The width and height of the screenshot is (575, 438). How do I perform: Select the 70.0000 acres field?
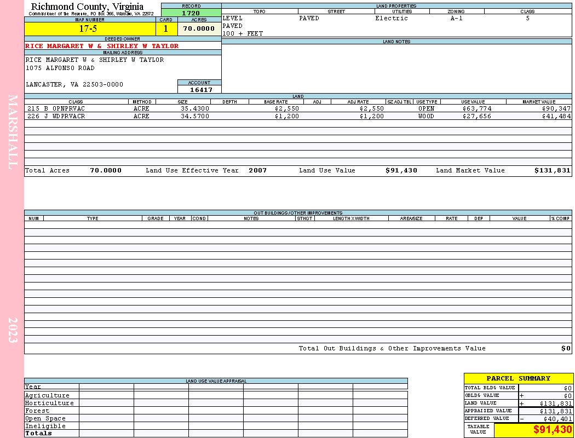tap(199, 29)
